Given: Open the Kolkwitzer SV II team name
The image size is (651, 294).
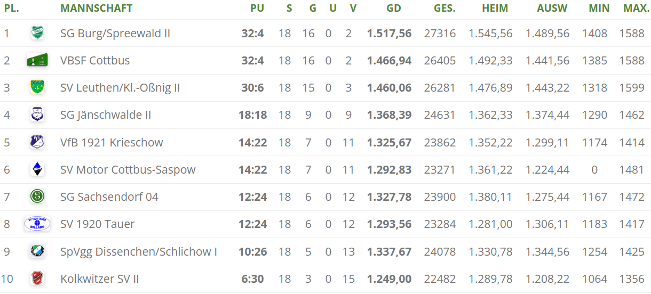Looking at the screenshot, I should coord(100,279).
